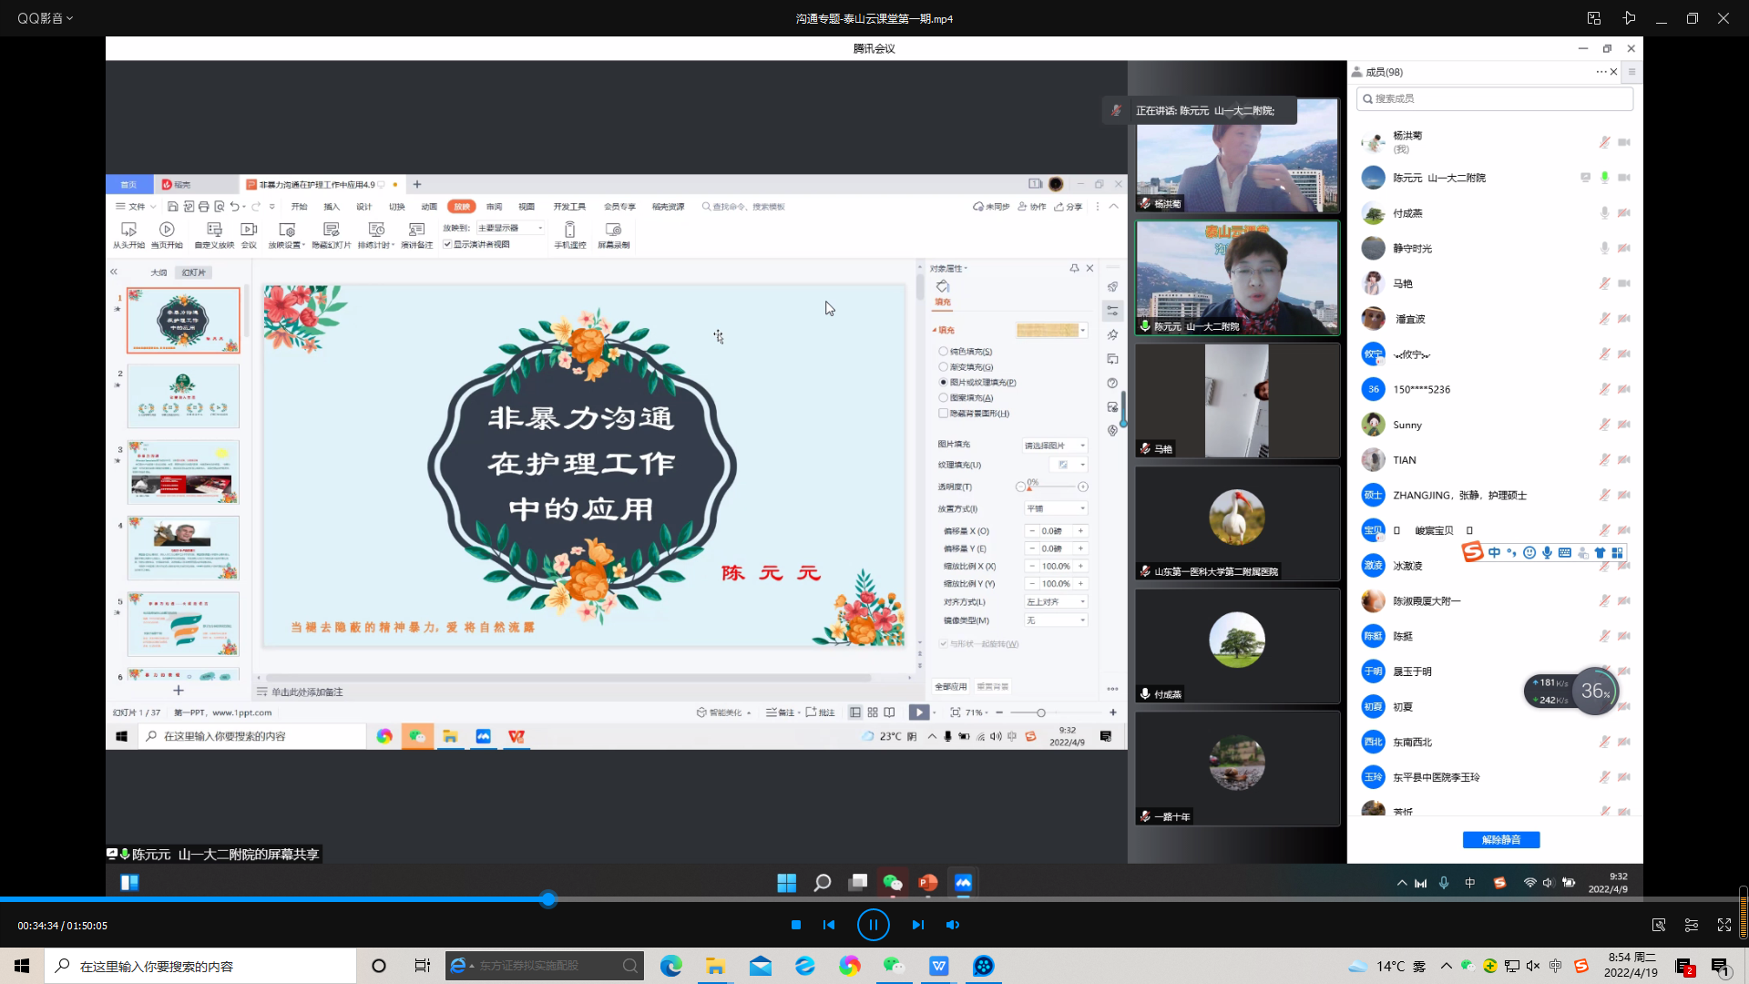Open the 左上对齐 alignment dropdown
Image resolution: width=1749 pixels, height=984 pixels.
pyautogui.click(x=1056, y=602)
